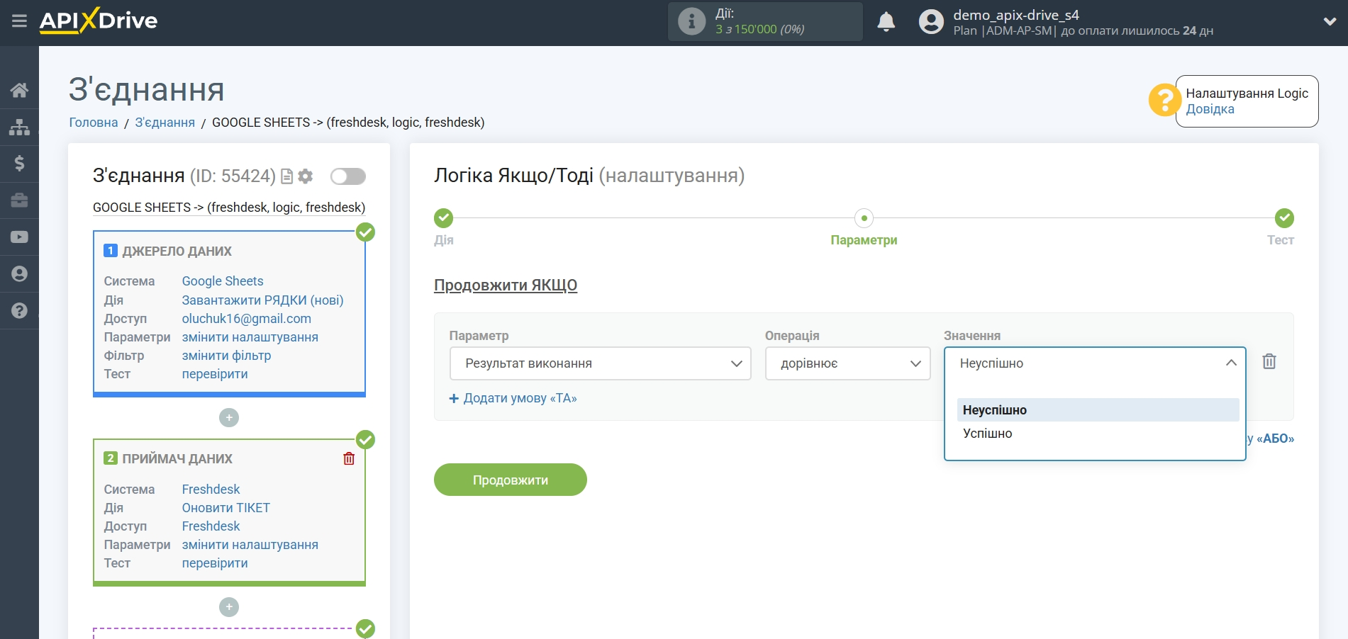Expand the account menu chevron
The width and height of the screenshot is (1348, 639).
1330,22
